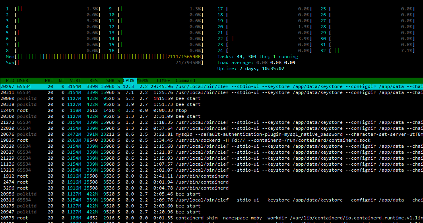Viewport: 423px width, 223px height.
Task: Sort by the USER column header
Action: pyautogui.click(x=23, y=80)
